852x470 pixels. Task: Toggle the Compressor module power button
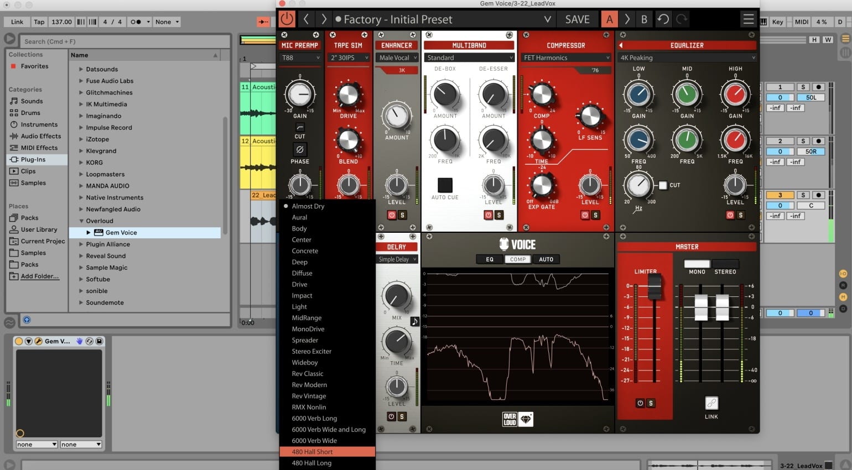tap(585, 215)
